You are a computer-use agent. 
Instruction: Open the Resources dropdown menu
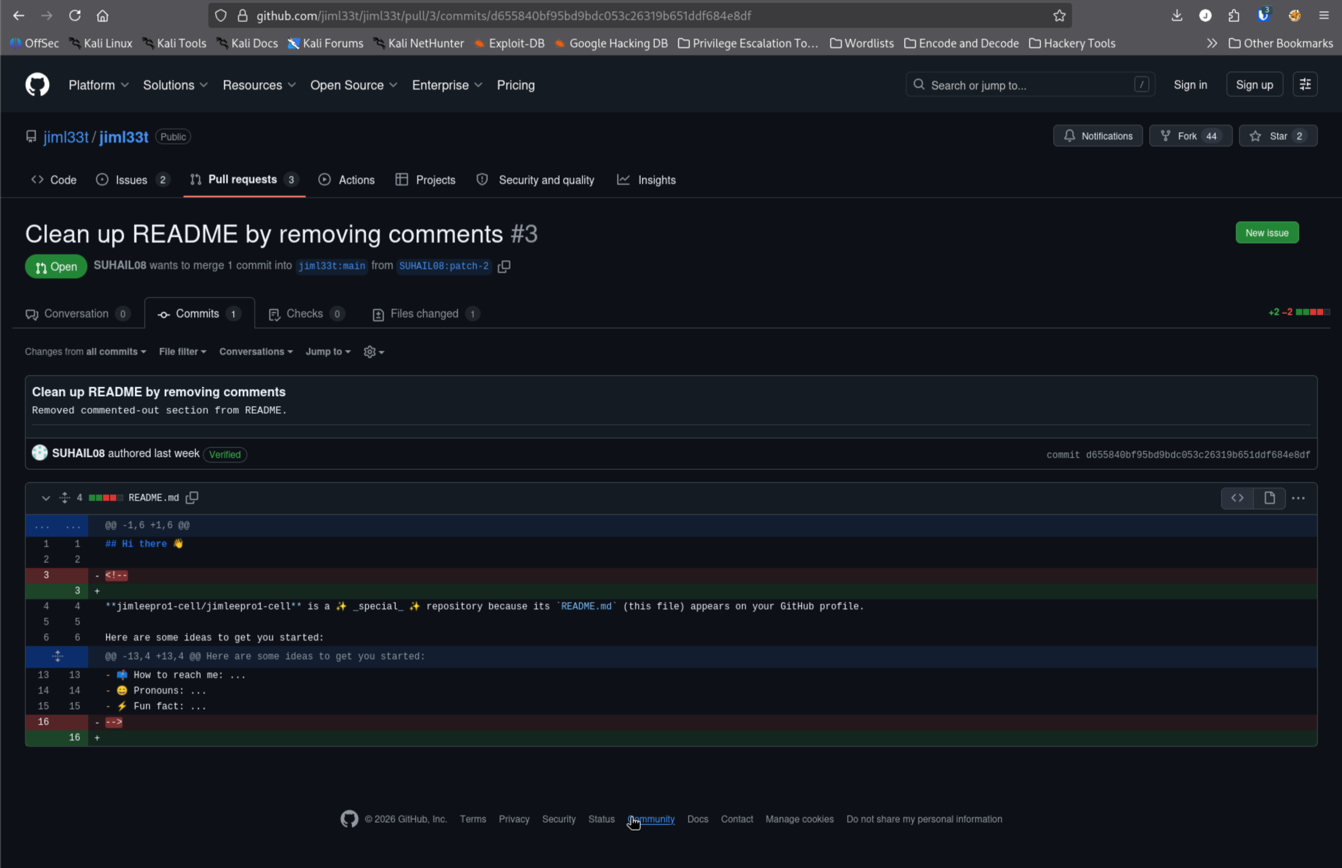pyautogui.click(x=259, y=85)
